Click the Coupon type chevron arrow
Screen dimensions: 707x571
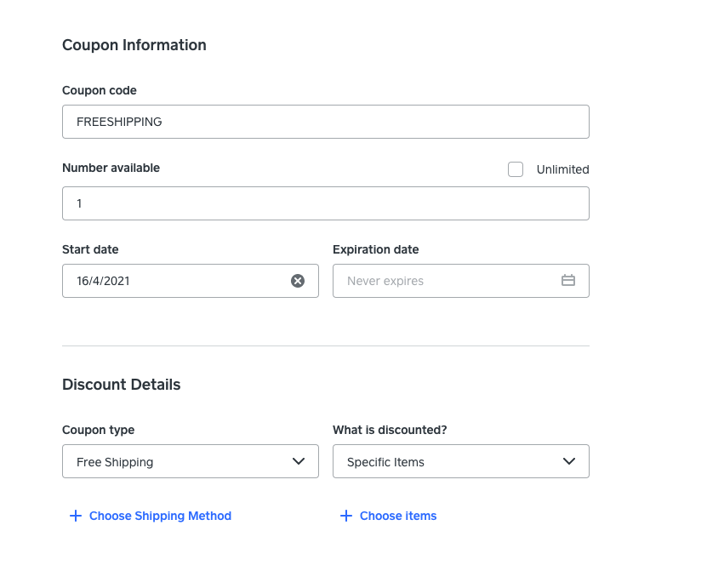tap(299, 461)
